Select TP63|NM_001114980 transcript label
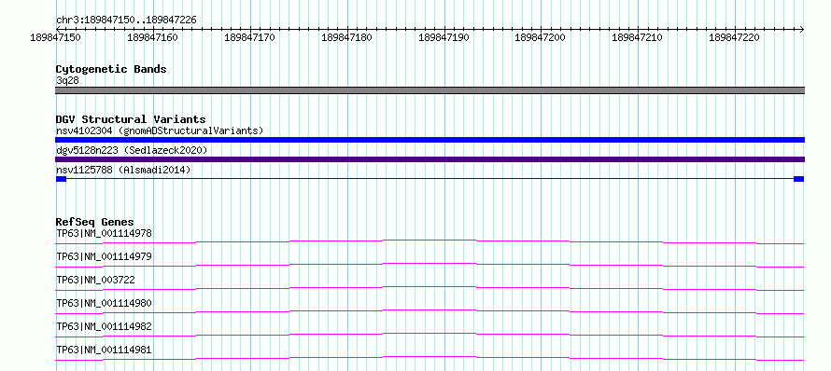 click(x=104, y=303)
